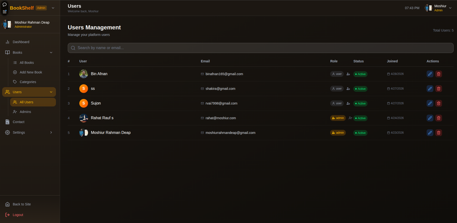457x223 pixels.
Task: Delete the Sujon user account
Action: (439, 103)
